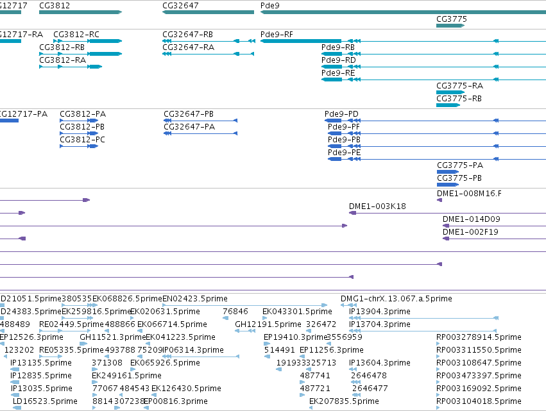Click EST label EP00816.3prime

point(176,401)
